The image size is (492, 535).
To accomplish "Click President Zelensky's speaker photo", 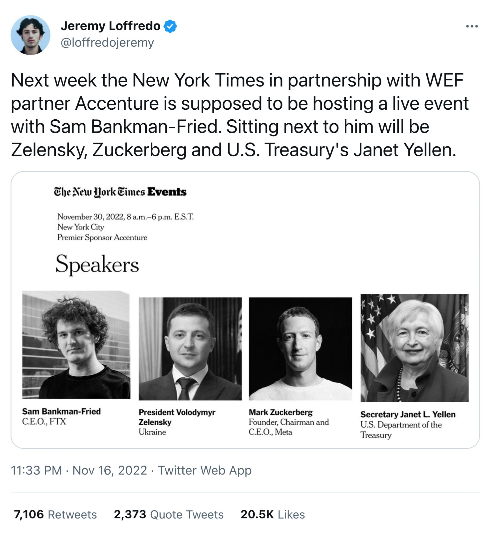I will click(190, 349).
